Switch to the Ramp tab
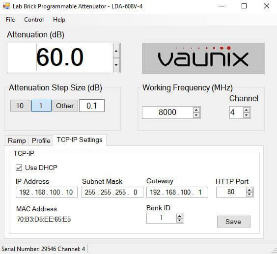The width and height of the screenshot is (277, 254). (x=17, y=141)
